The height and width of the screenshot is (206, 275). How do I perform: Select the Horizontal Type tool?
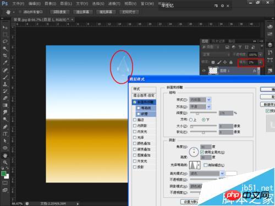click(x=5, y=134)
